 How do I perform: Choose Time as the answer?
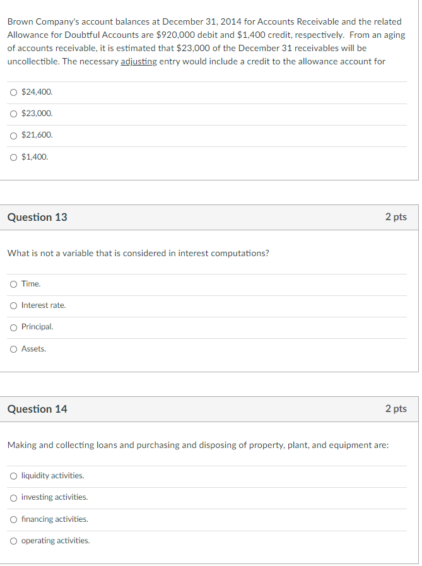point(13,284)
